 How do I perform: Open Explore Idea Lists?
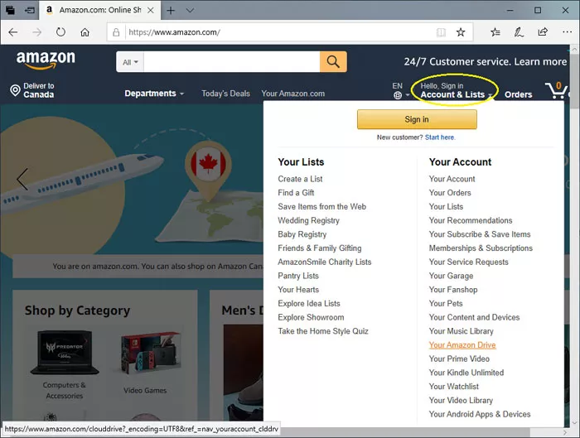(x=309, y=304)
